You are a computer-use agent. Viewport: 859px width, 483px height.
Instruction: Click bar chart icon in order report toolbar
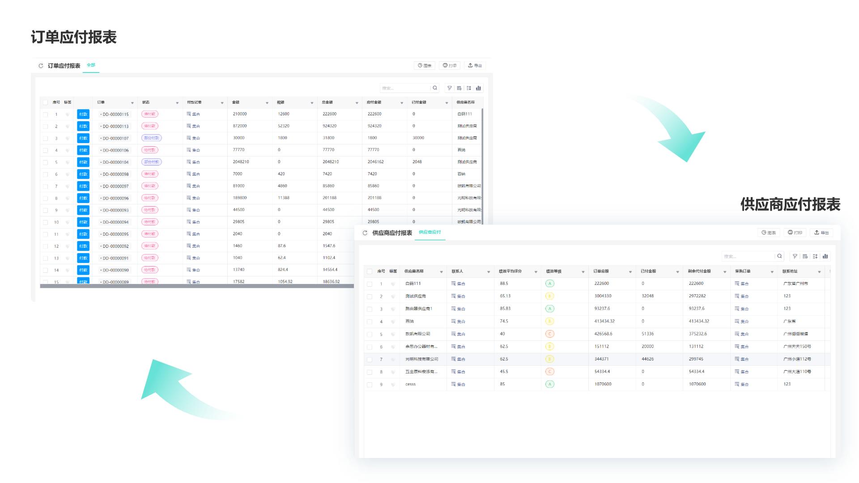[478, 88]
